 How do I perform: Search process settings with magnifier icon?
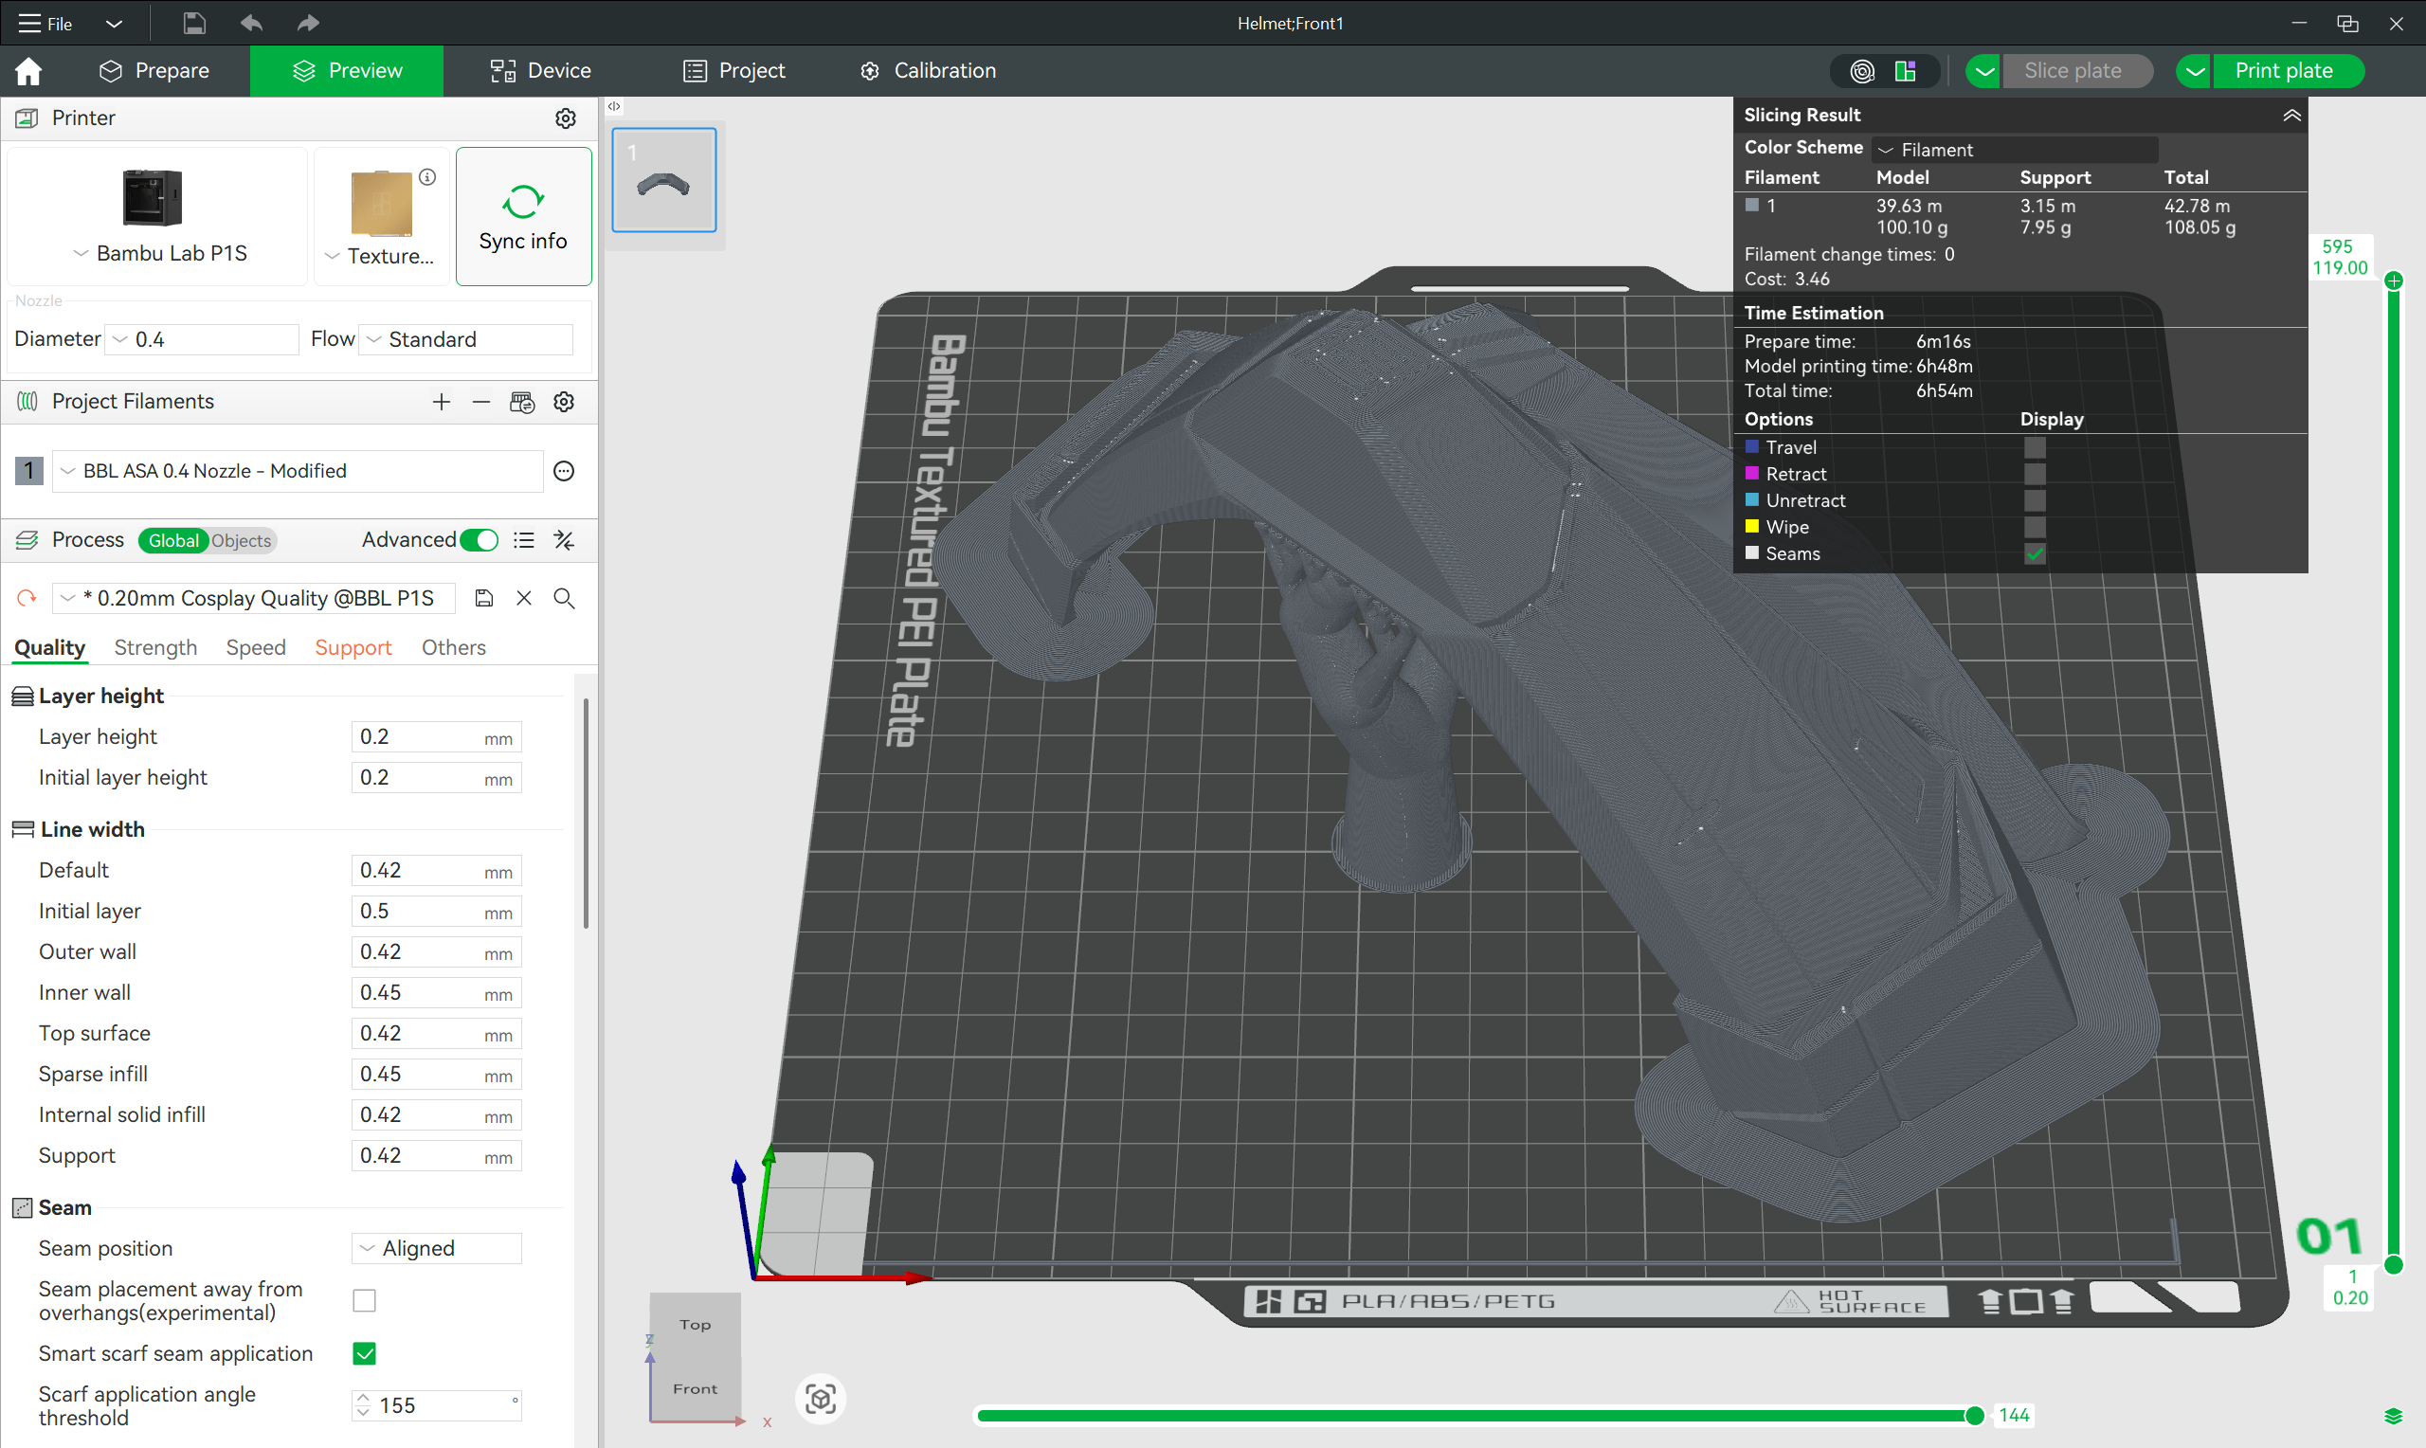564,598
